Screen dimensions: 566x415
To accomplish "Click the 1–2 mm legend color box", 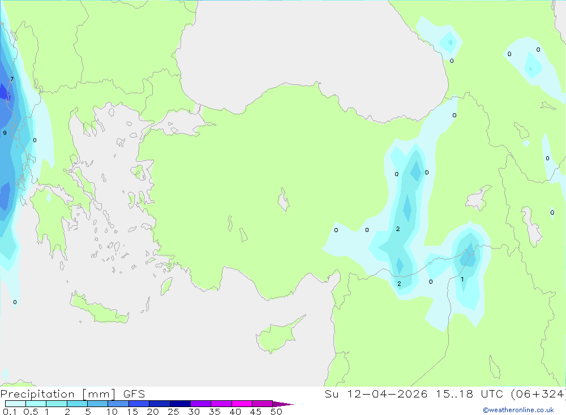I will point(57,404).
